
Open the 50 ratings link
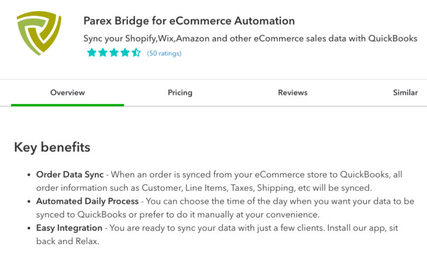click(x=164, y=53)
